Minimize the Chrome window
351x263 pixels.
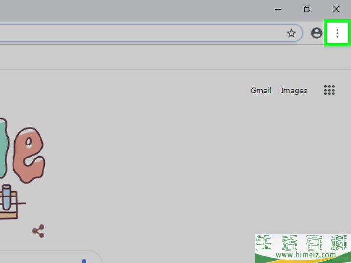278,9
